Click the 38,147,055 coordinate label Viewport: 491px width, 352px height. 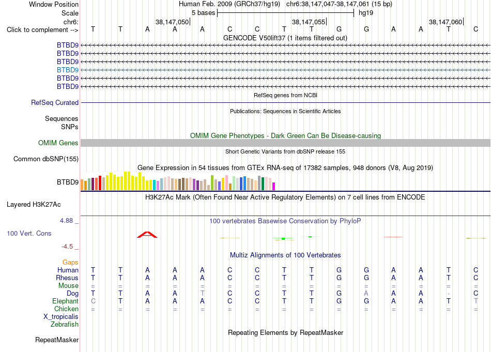pyautogui.click(x=309, y=22)
